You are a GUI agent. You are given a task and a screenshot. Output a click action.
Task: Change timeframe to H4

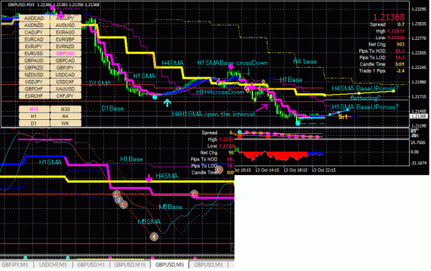tap(66, 117)
